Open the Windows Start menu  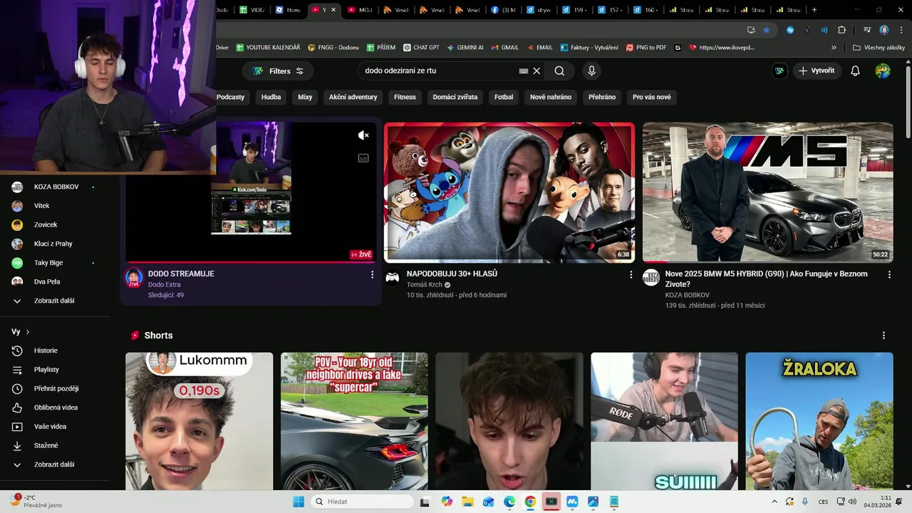(299, 502)
